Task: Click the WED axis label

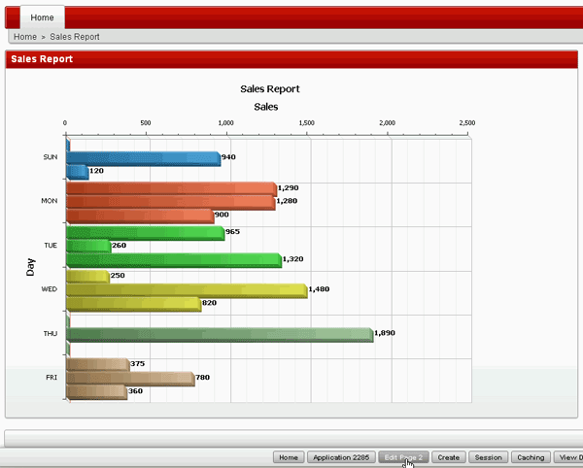Action: [x=50, y=289]
